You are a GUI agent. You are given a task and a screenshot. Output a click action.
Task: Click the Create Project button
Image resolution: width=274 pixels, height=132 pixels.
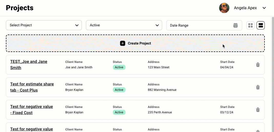click(x=135, y=43)
